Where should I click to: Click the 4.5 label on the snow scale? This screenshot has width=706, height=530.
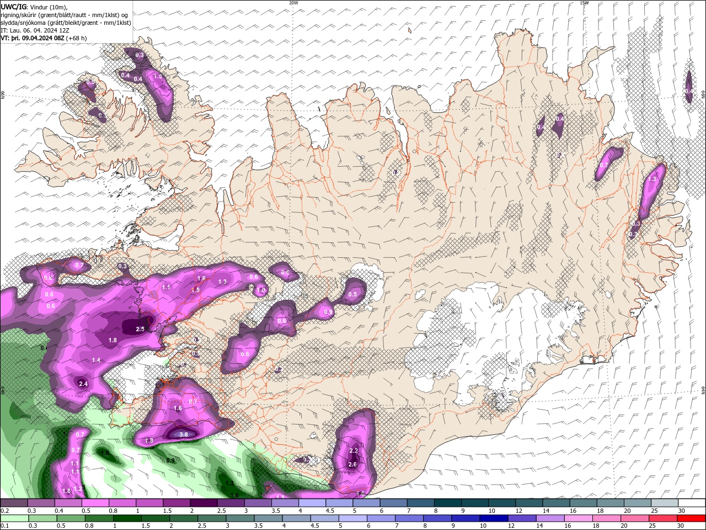tap(330, 511)
